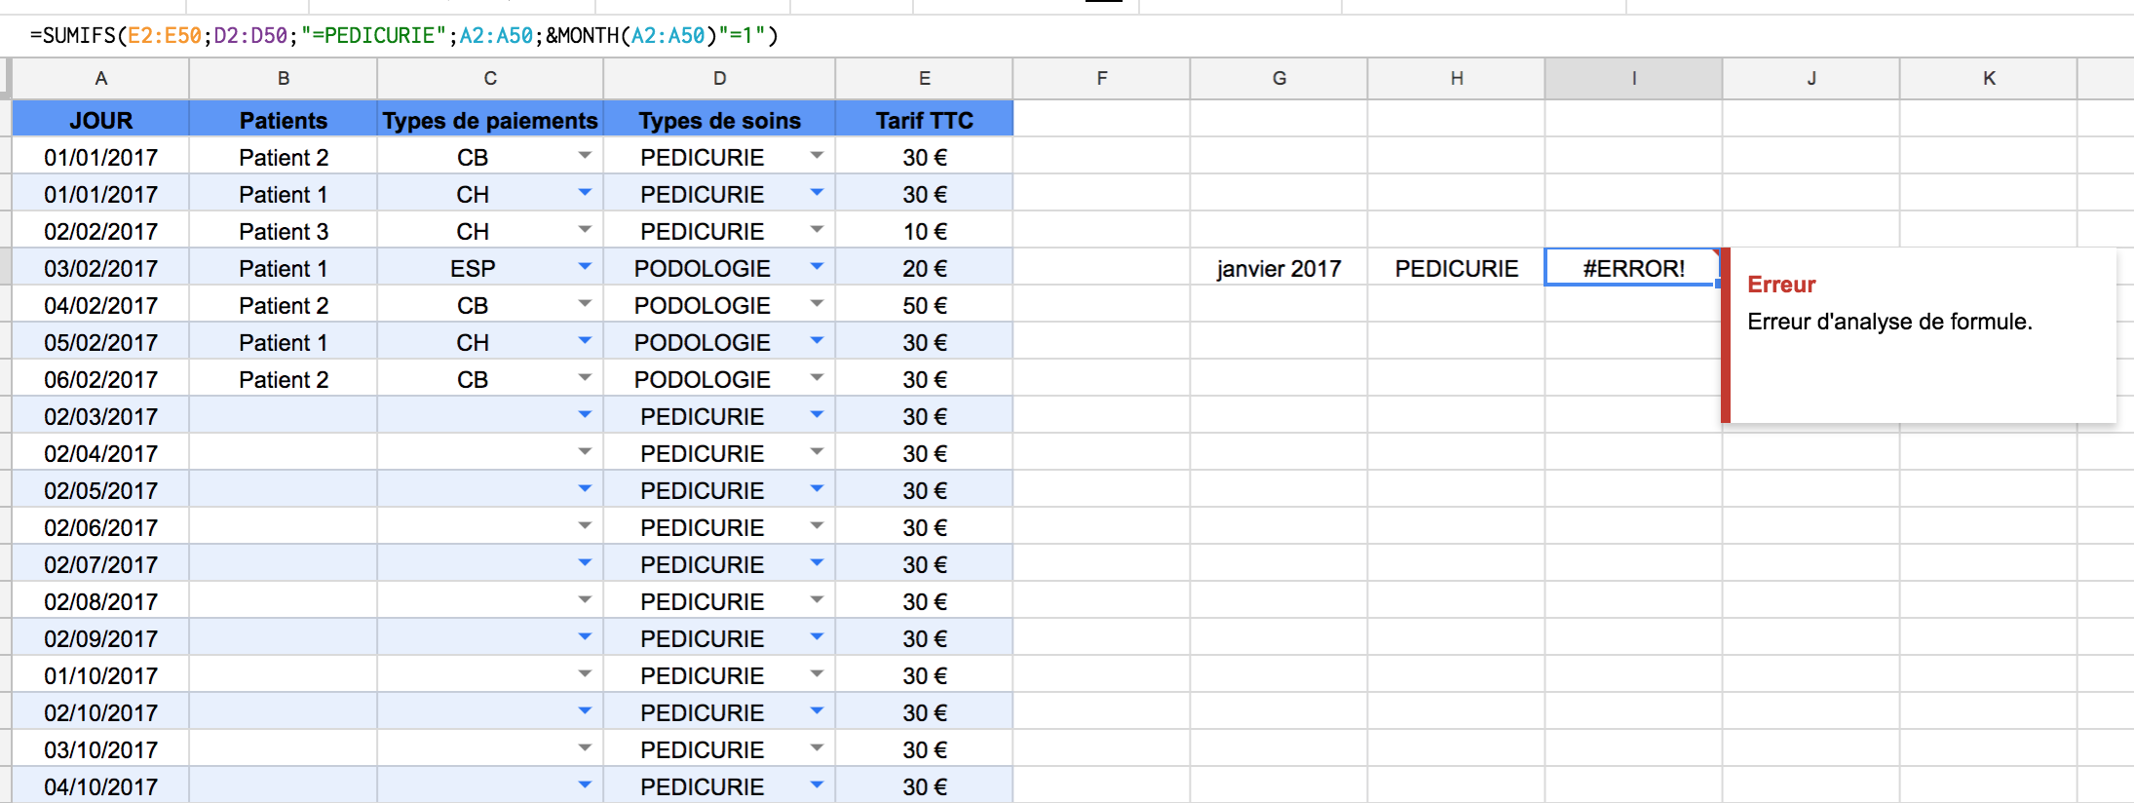Select 30 € cell in 02/09/2017 row
The width and height of the screenshot is (2134, 803).
(x=925, y=637)
